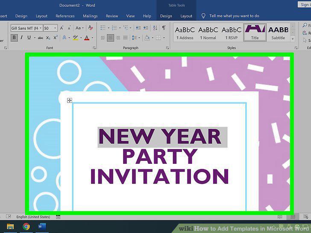Screen dimensions: 311x233
Task: Switch to Word on the taskbar
Action: pyautogui.click(x=42, y=226)
